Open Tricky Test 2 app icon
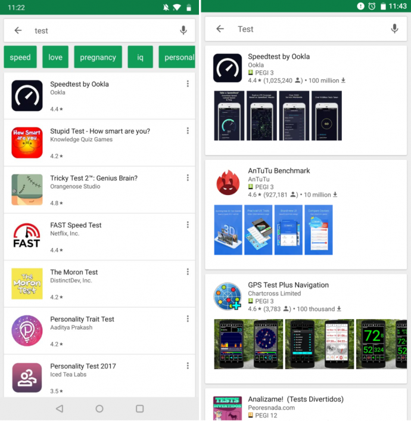The width and height of the screenshot is (411, 421). 27,190
